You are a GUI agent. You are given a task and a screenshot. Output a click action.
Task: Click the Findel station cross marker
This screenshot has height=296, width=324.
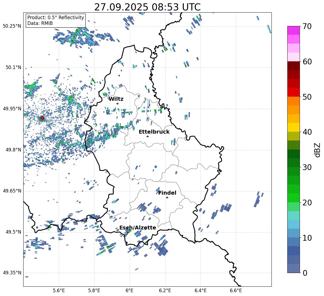pyautogui.click(x=167, y=198)
